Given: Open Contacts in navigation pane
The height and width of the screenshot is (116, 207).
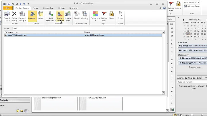Looking at the screenshot, I should click(15, 100).
